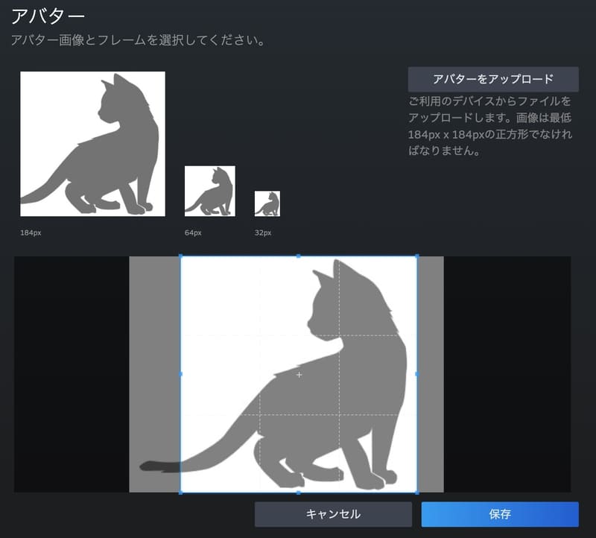
Task: Save the avatar with 保存 button
Action: pos(500,514)
